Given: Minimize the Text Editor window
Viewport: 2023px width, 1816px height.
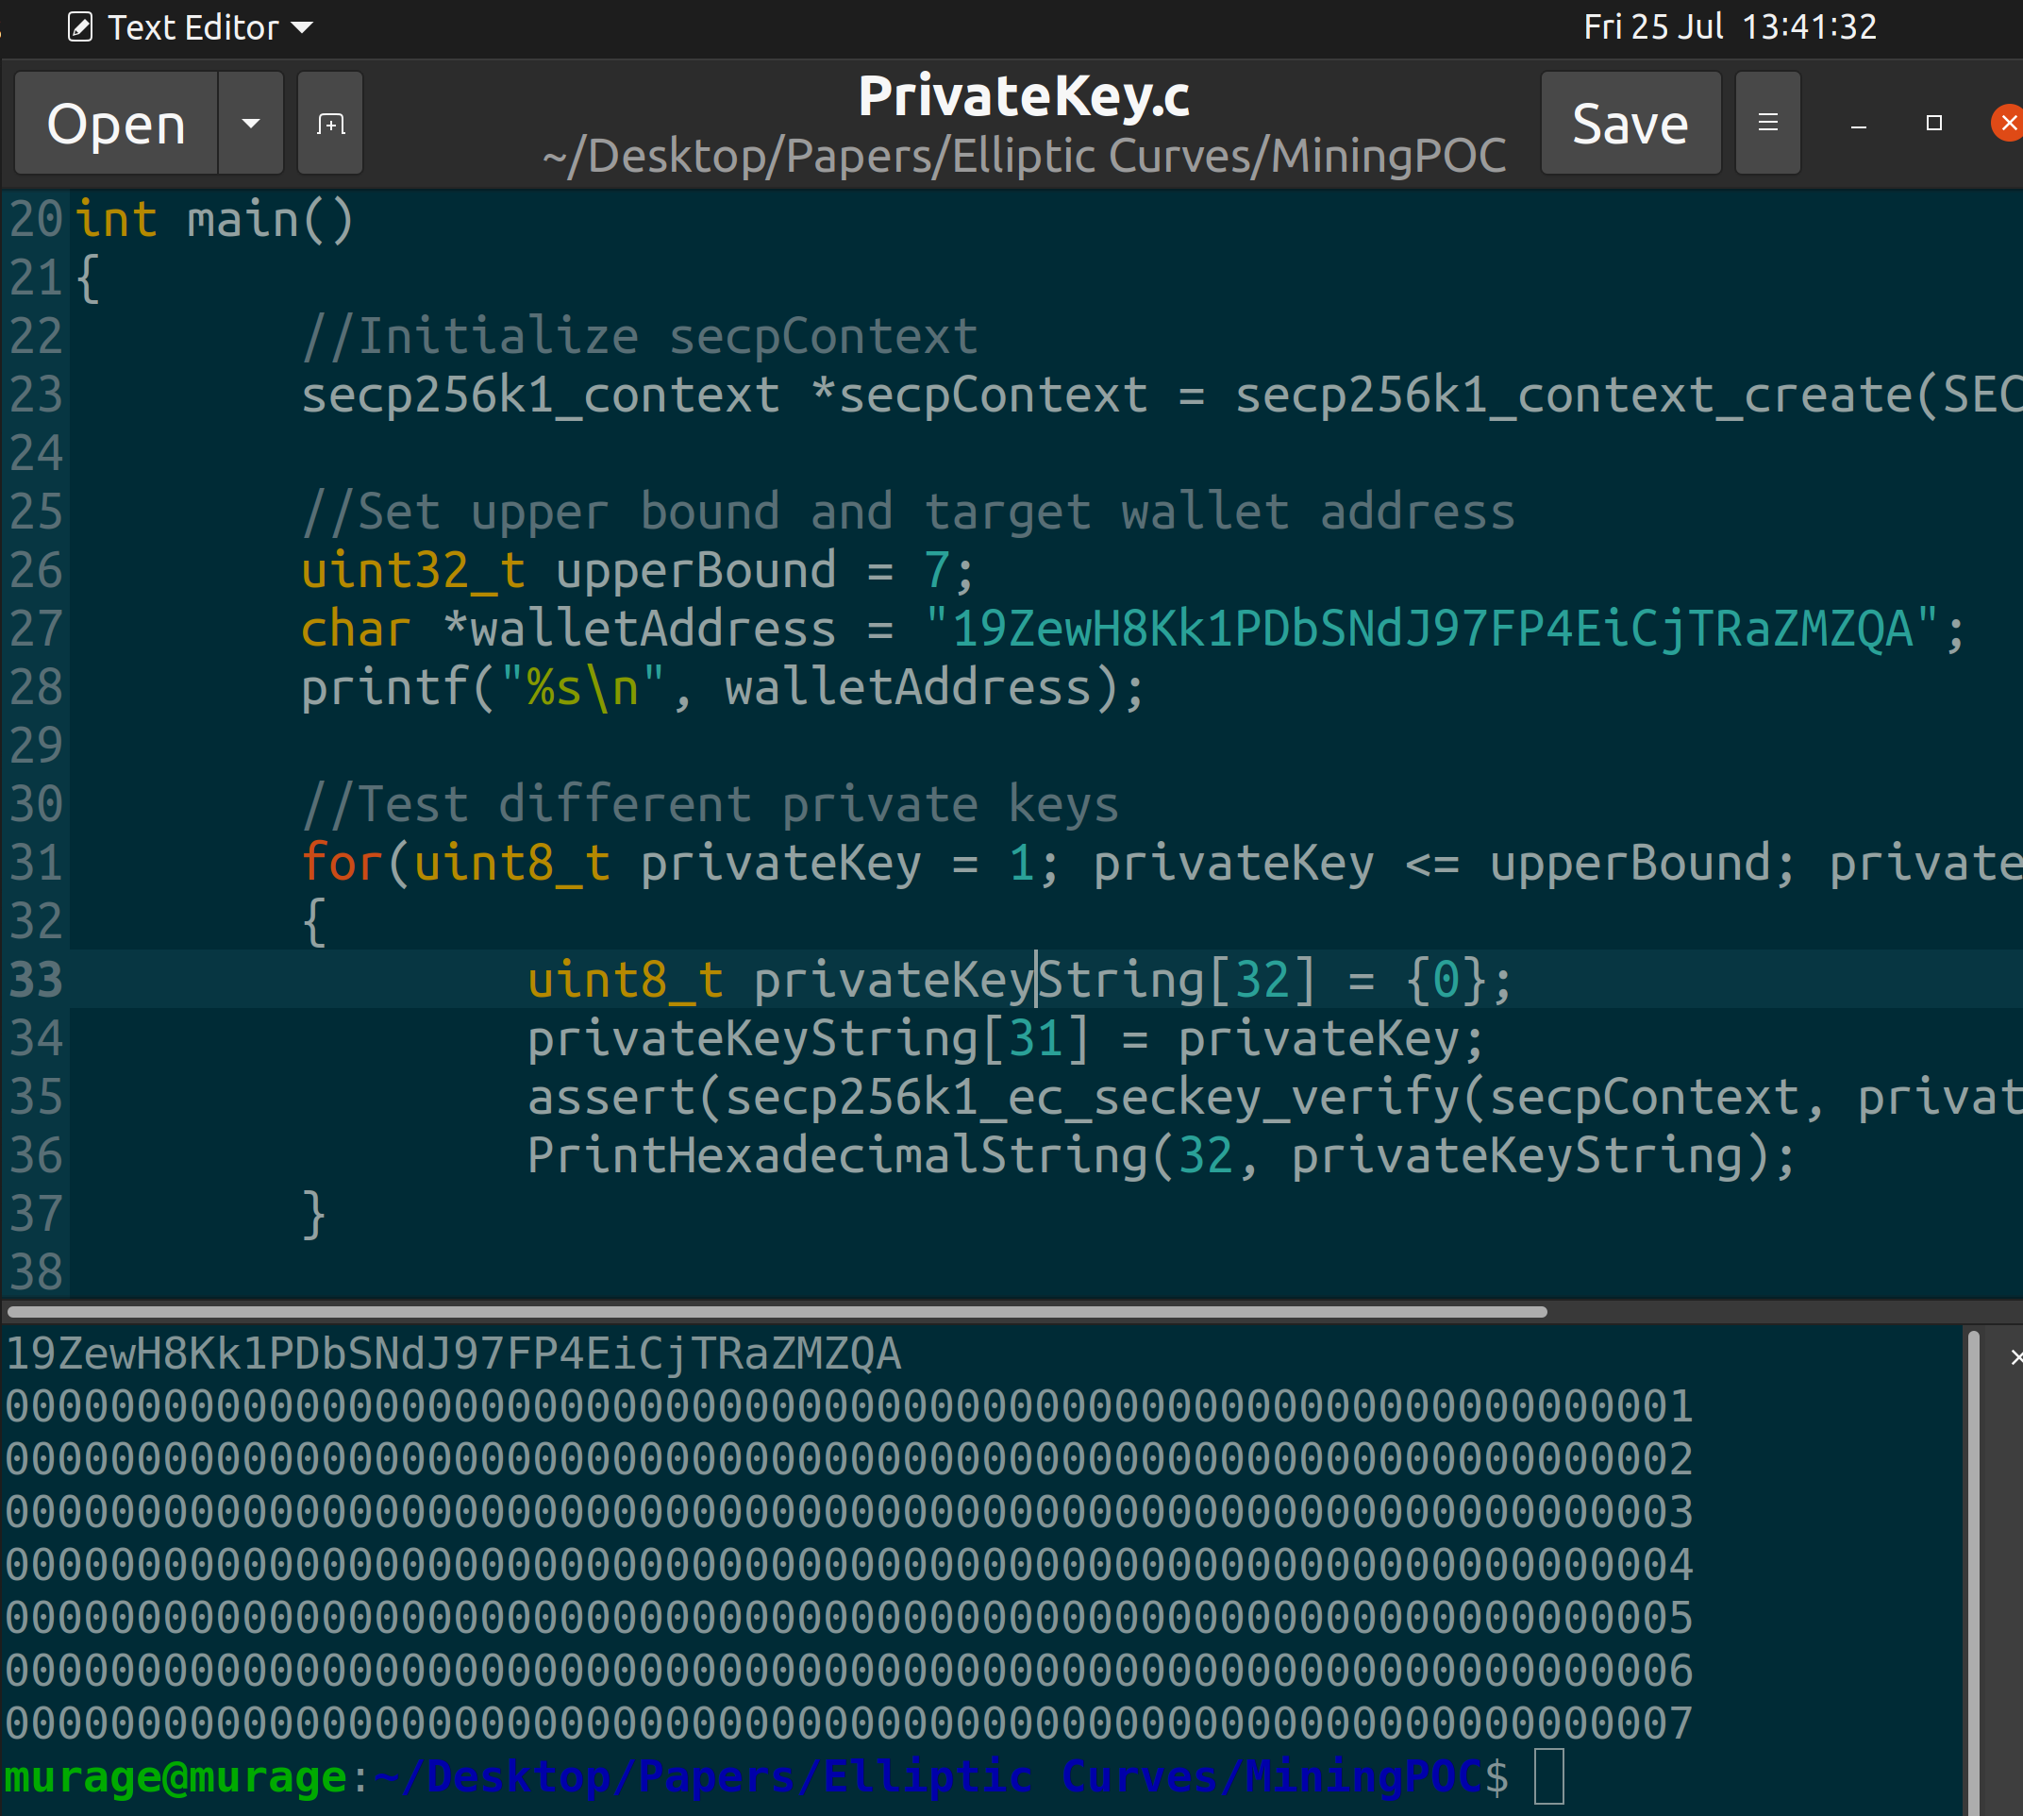Looking at the screenshot, I should (x=1858, y=124).
